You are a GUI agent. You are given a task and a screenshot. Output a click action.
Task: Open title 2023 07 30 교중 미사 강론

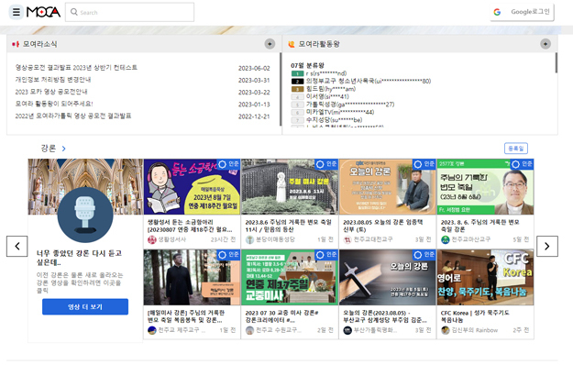[x=281, y=316]
